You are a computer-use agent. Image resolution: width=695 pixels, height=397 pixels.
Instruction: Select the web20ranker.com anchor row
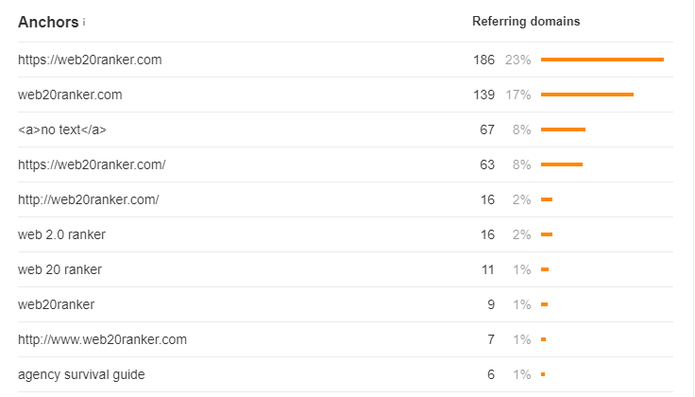[70, 95]
